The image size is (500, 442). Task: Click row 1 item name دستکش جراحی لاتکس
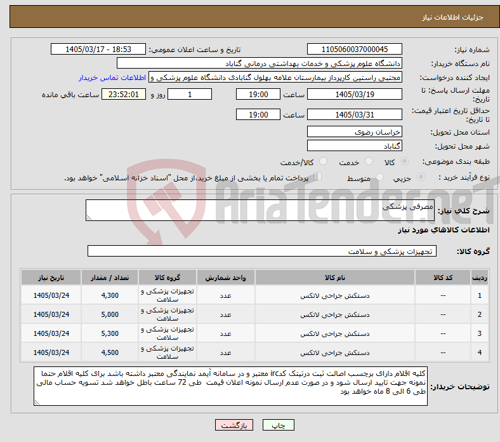tap(335, 296)
